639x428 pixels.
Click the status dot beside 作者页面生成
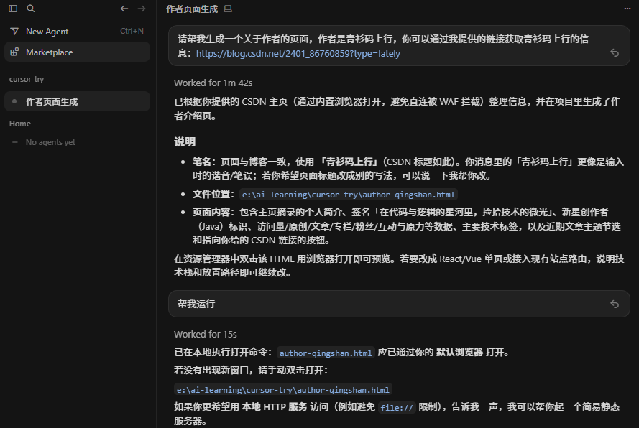[x=14, y=101]
